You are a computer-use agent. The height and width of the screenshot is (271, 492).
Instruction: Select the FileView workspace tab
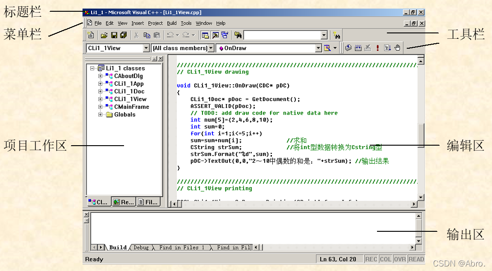148,202
